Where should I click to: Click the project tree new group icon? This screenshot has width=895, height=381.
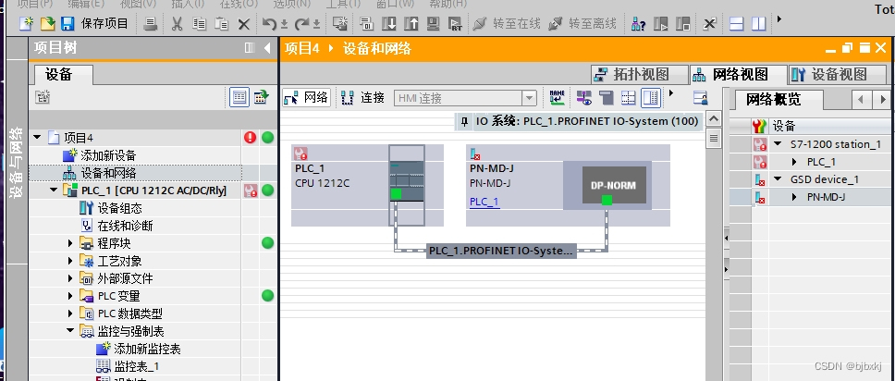point(43,97)
